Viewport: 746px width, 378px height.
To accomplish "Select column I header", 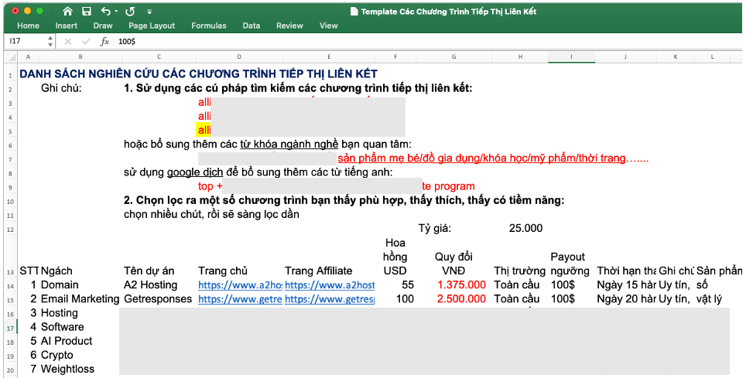I will point(571,56).
